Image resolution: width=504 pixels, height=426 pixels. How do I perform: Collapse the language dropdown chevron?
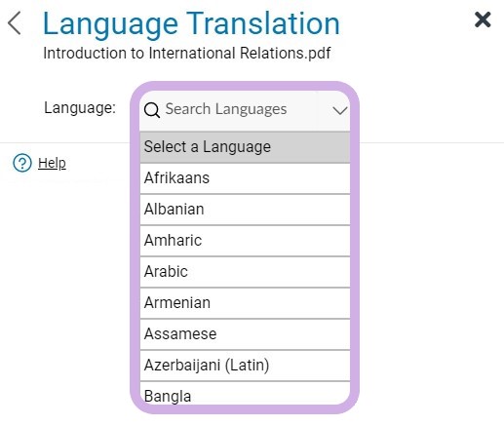[x=340, y=110]
